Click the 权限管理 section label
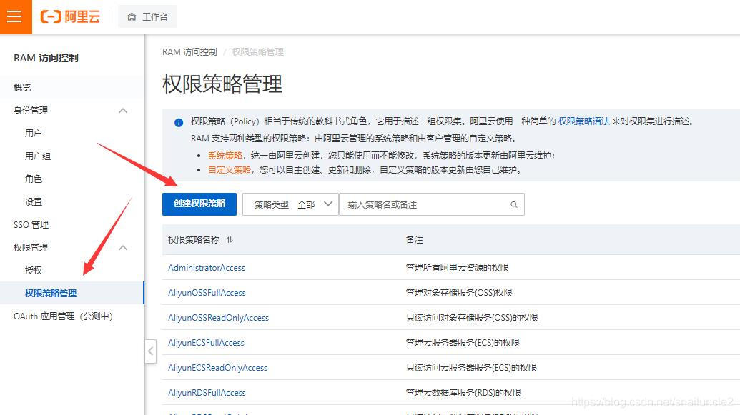 [x=31, y=248]
